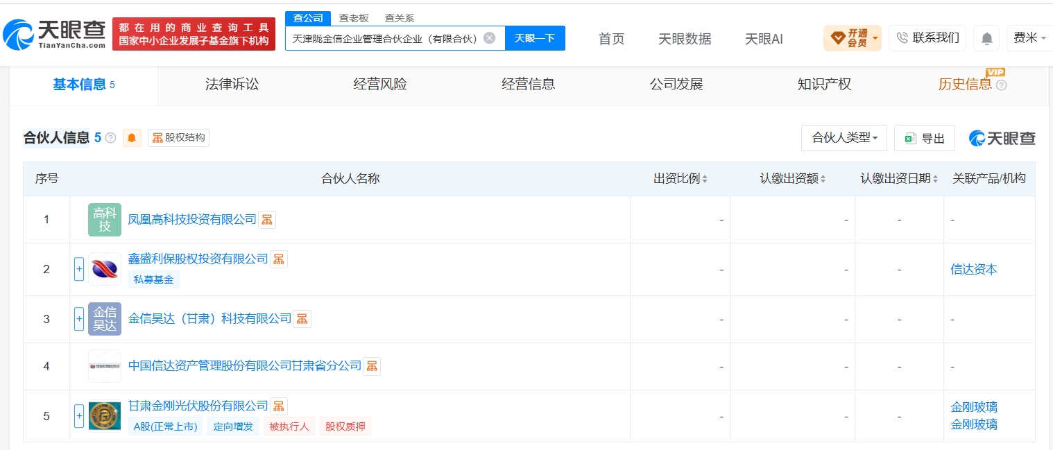Image resolution: width=1053 pixels, height=450 pixels.
Task: Switch to the 法律诉讼 tab
Action: [232, 85]
